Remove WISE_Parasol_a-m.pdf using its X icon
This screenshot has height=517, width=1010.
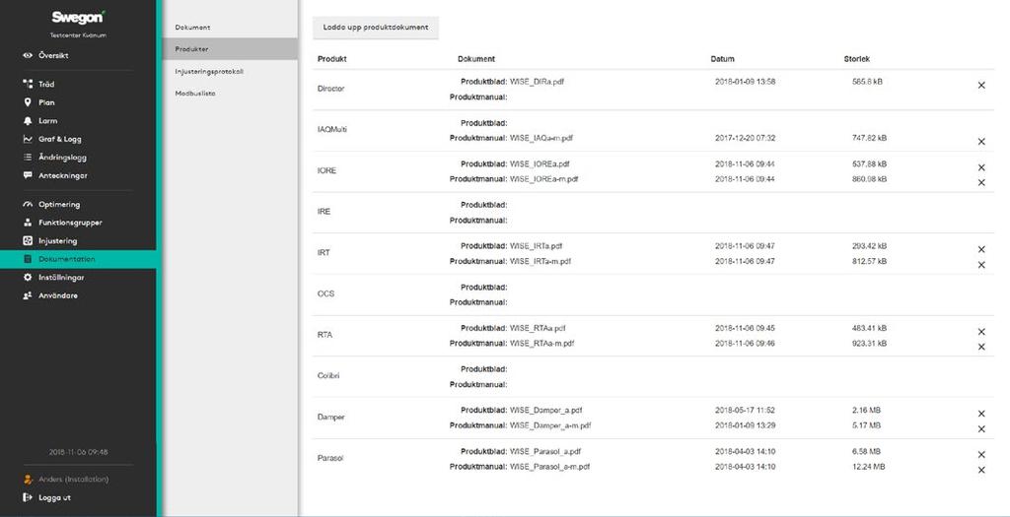tap(981, 470)
